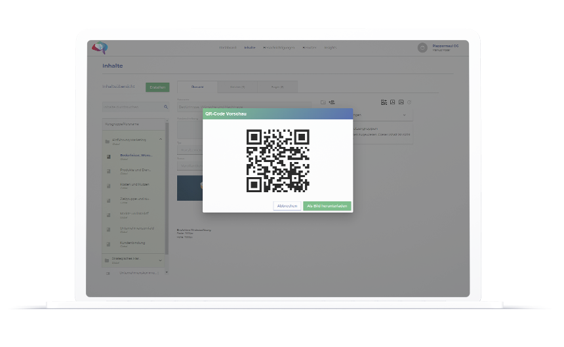Click the icon beside 'Bedürfnisse, Wüns...'
Screen dimensions: 564x347
click(109, 157)
